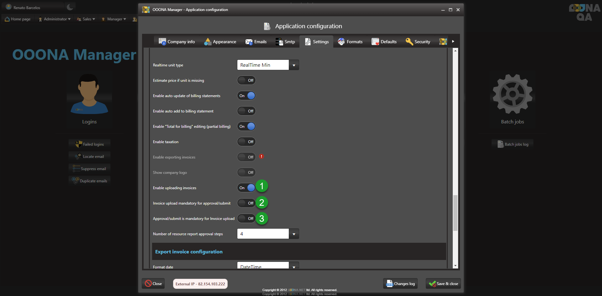Click the Save & close button

click(443, 284)
